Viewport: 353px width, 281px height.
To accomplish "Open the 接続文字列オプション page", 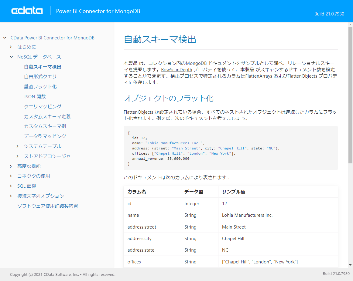I will coord(40,196).
